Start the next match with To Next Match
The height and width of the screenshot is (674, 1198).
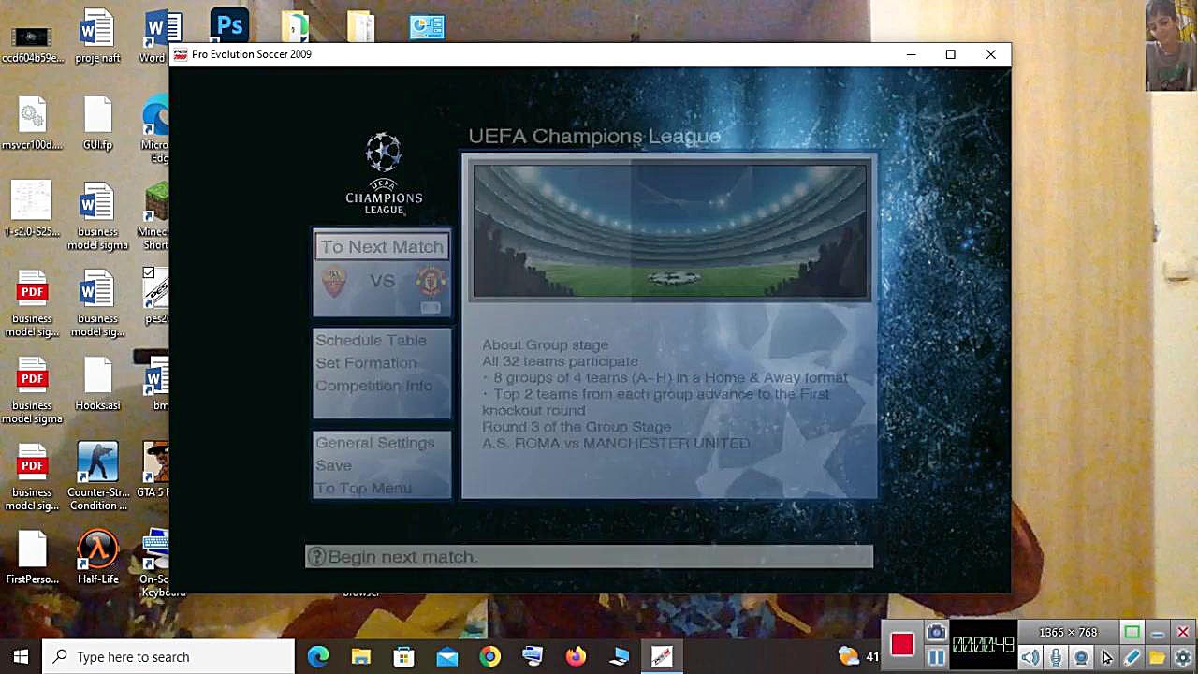382,247
